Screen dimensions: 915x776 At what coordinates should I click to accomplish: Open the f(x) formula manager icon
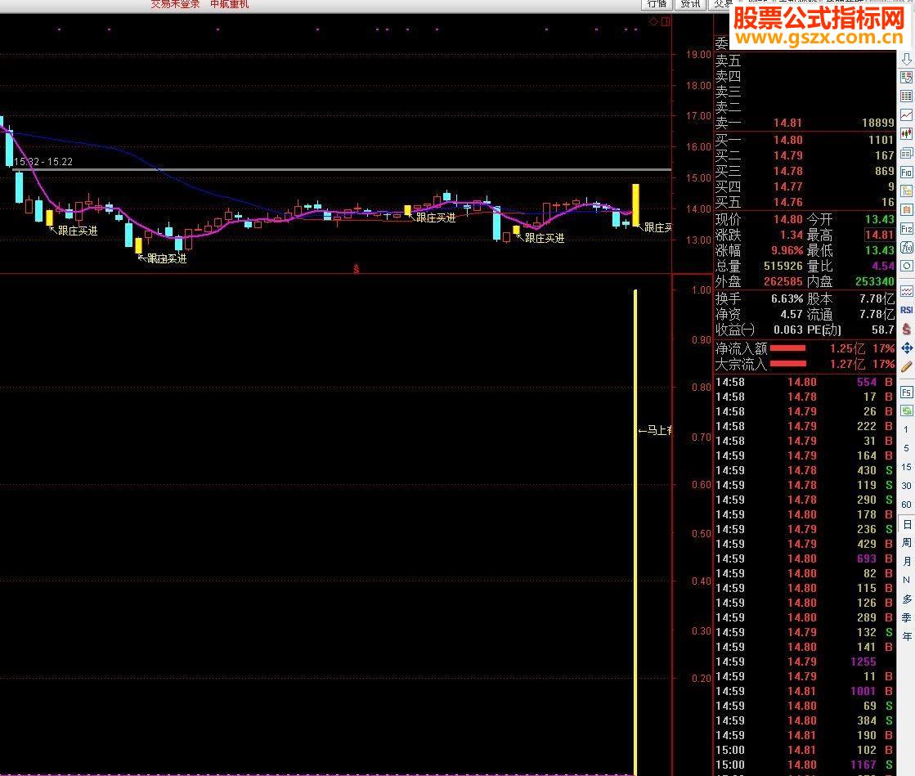coord(906,248)
